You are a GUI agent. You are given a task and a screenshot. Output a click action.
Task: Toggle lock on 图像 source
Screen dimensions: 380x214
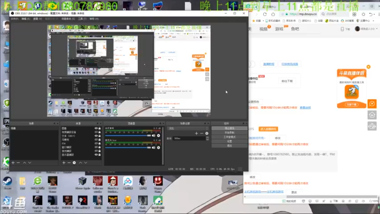tap(99, 128)
